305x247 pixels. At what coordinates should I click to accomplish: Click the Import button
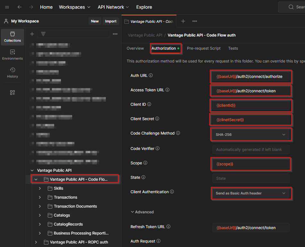(x=111, y=21)
